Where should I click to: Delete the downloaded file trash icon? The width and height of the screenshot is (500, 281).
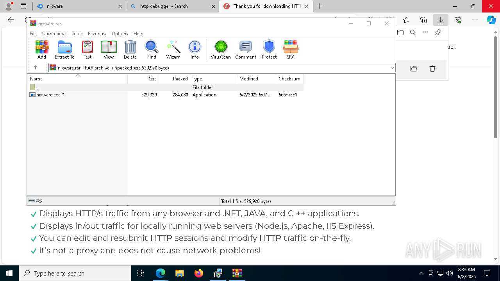point(432,69)
